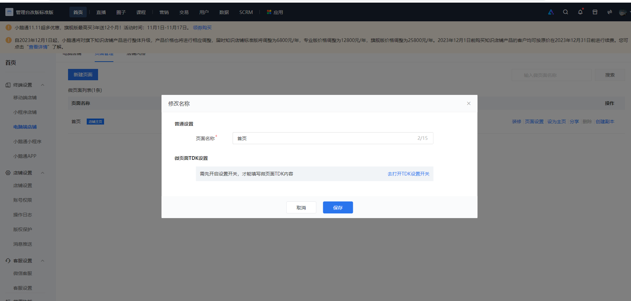This screenshot has width=631, height=301.
Task: Click the 输入微页面名称 search field
Action: pyautogui.click(x=552, y=75)
